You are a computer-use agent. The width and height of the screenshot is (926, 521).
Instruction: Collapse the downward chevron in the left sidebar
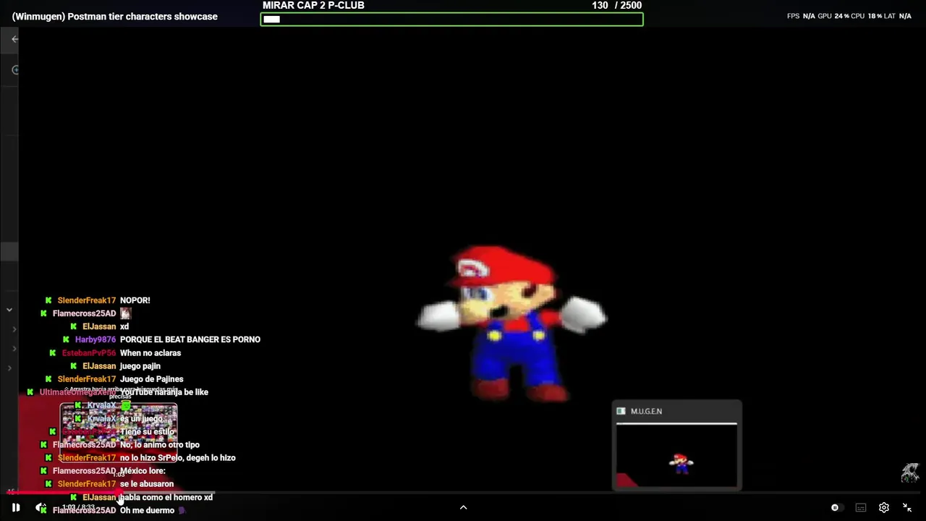coord(9,310)
